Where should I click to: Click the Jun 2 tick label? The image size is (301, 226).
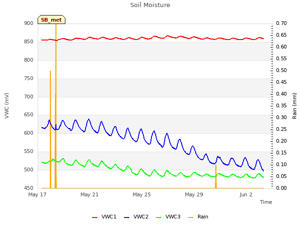(x=246, y=194)
